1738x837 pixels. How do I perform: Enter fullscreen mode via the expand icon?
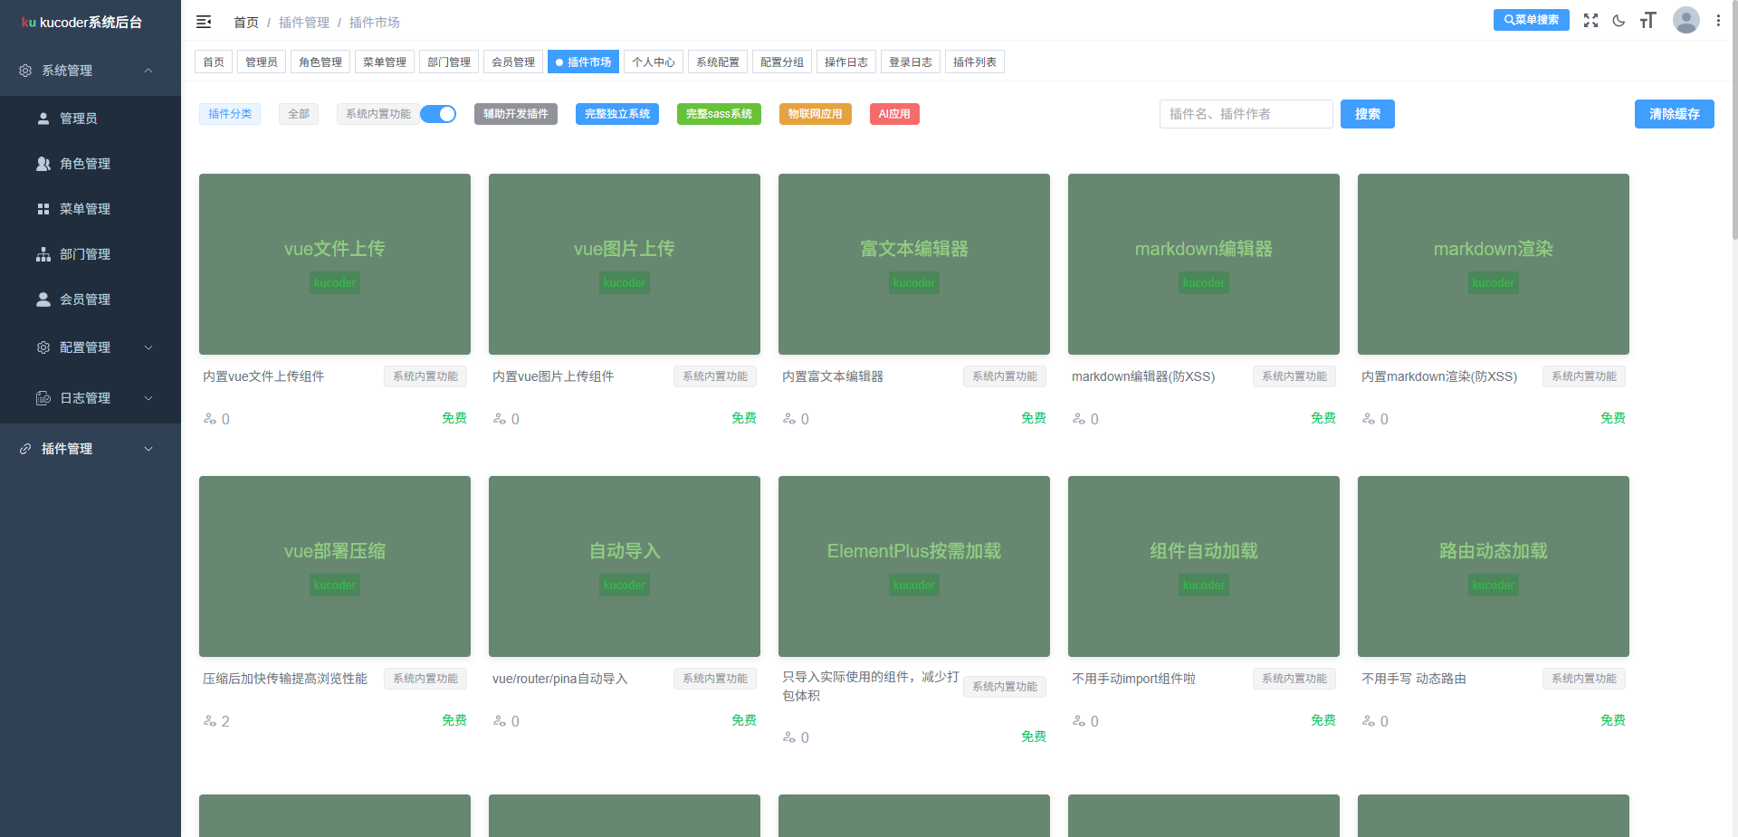pyautogui.click(x=1590, y=21)
